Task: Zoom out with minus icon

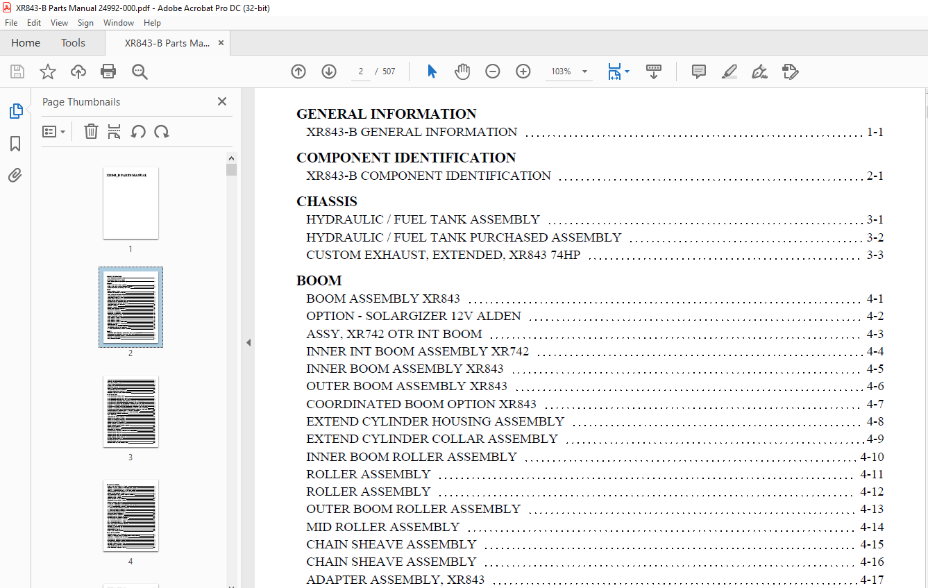Action: point(493,72)
